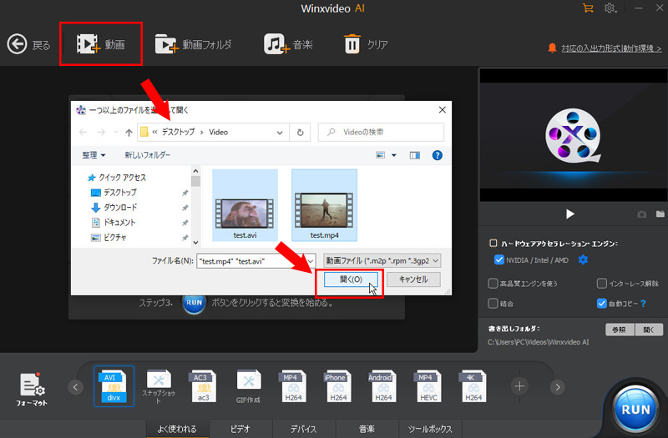Select the AC3 audio preset
Screen dimensions: 668x438
tap(204, 386)
